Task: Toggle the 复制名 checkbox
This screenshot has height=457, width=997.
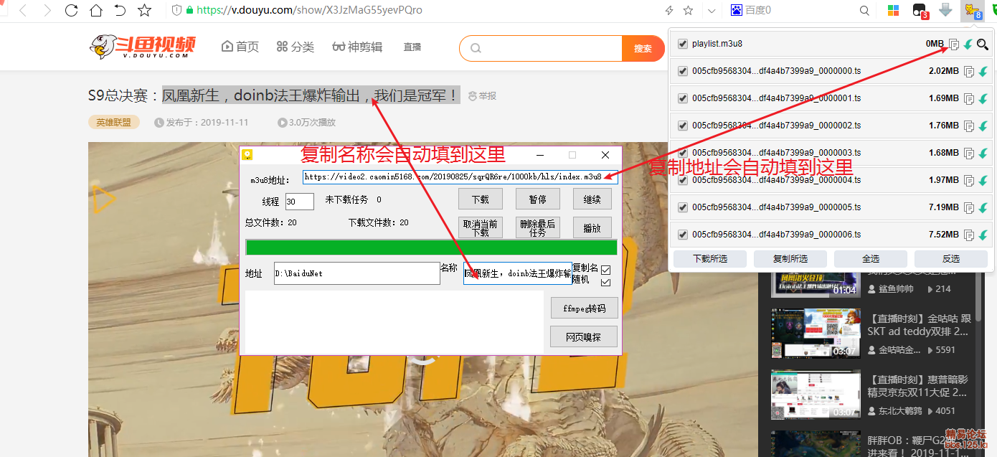Action: [x=606, y=270]
